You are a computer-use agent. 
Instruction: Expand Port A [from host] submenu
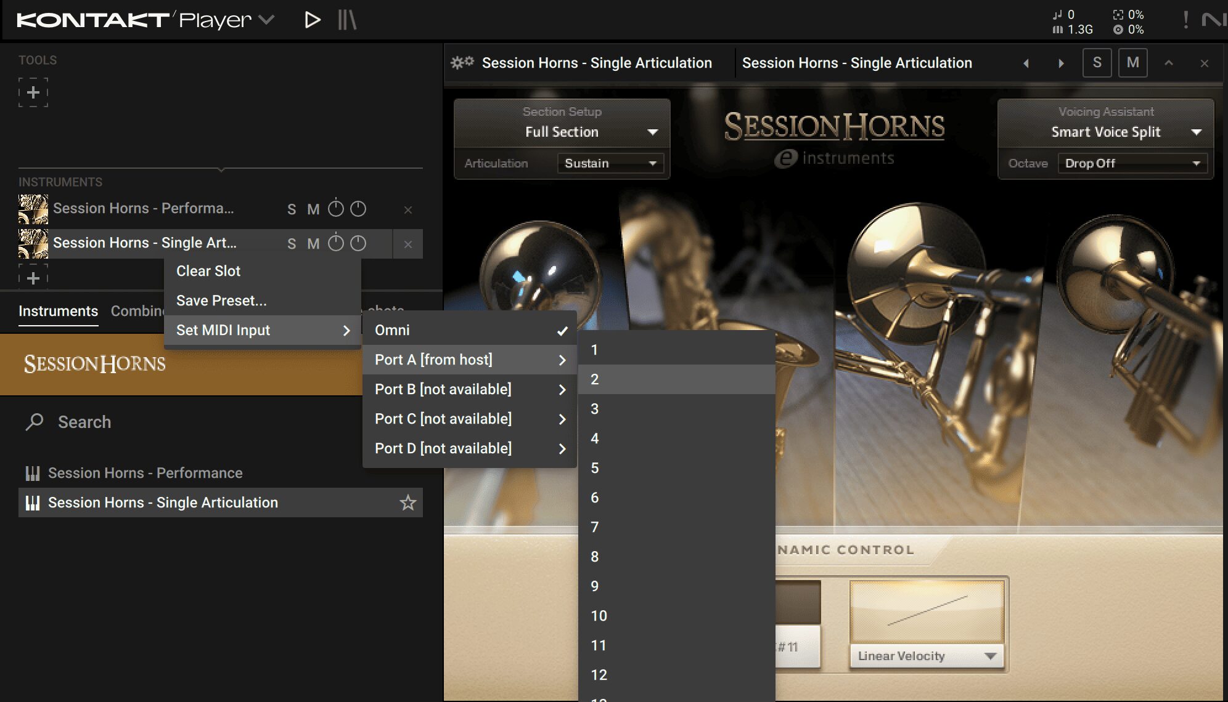coord(470,360)
